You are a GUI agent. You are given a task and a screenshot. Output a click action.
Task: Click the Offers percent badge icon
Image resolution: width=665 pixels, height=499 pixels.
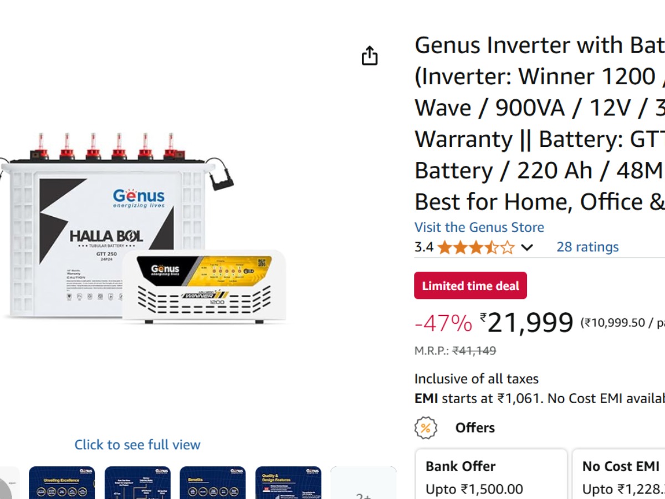[426, 428]
